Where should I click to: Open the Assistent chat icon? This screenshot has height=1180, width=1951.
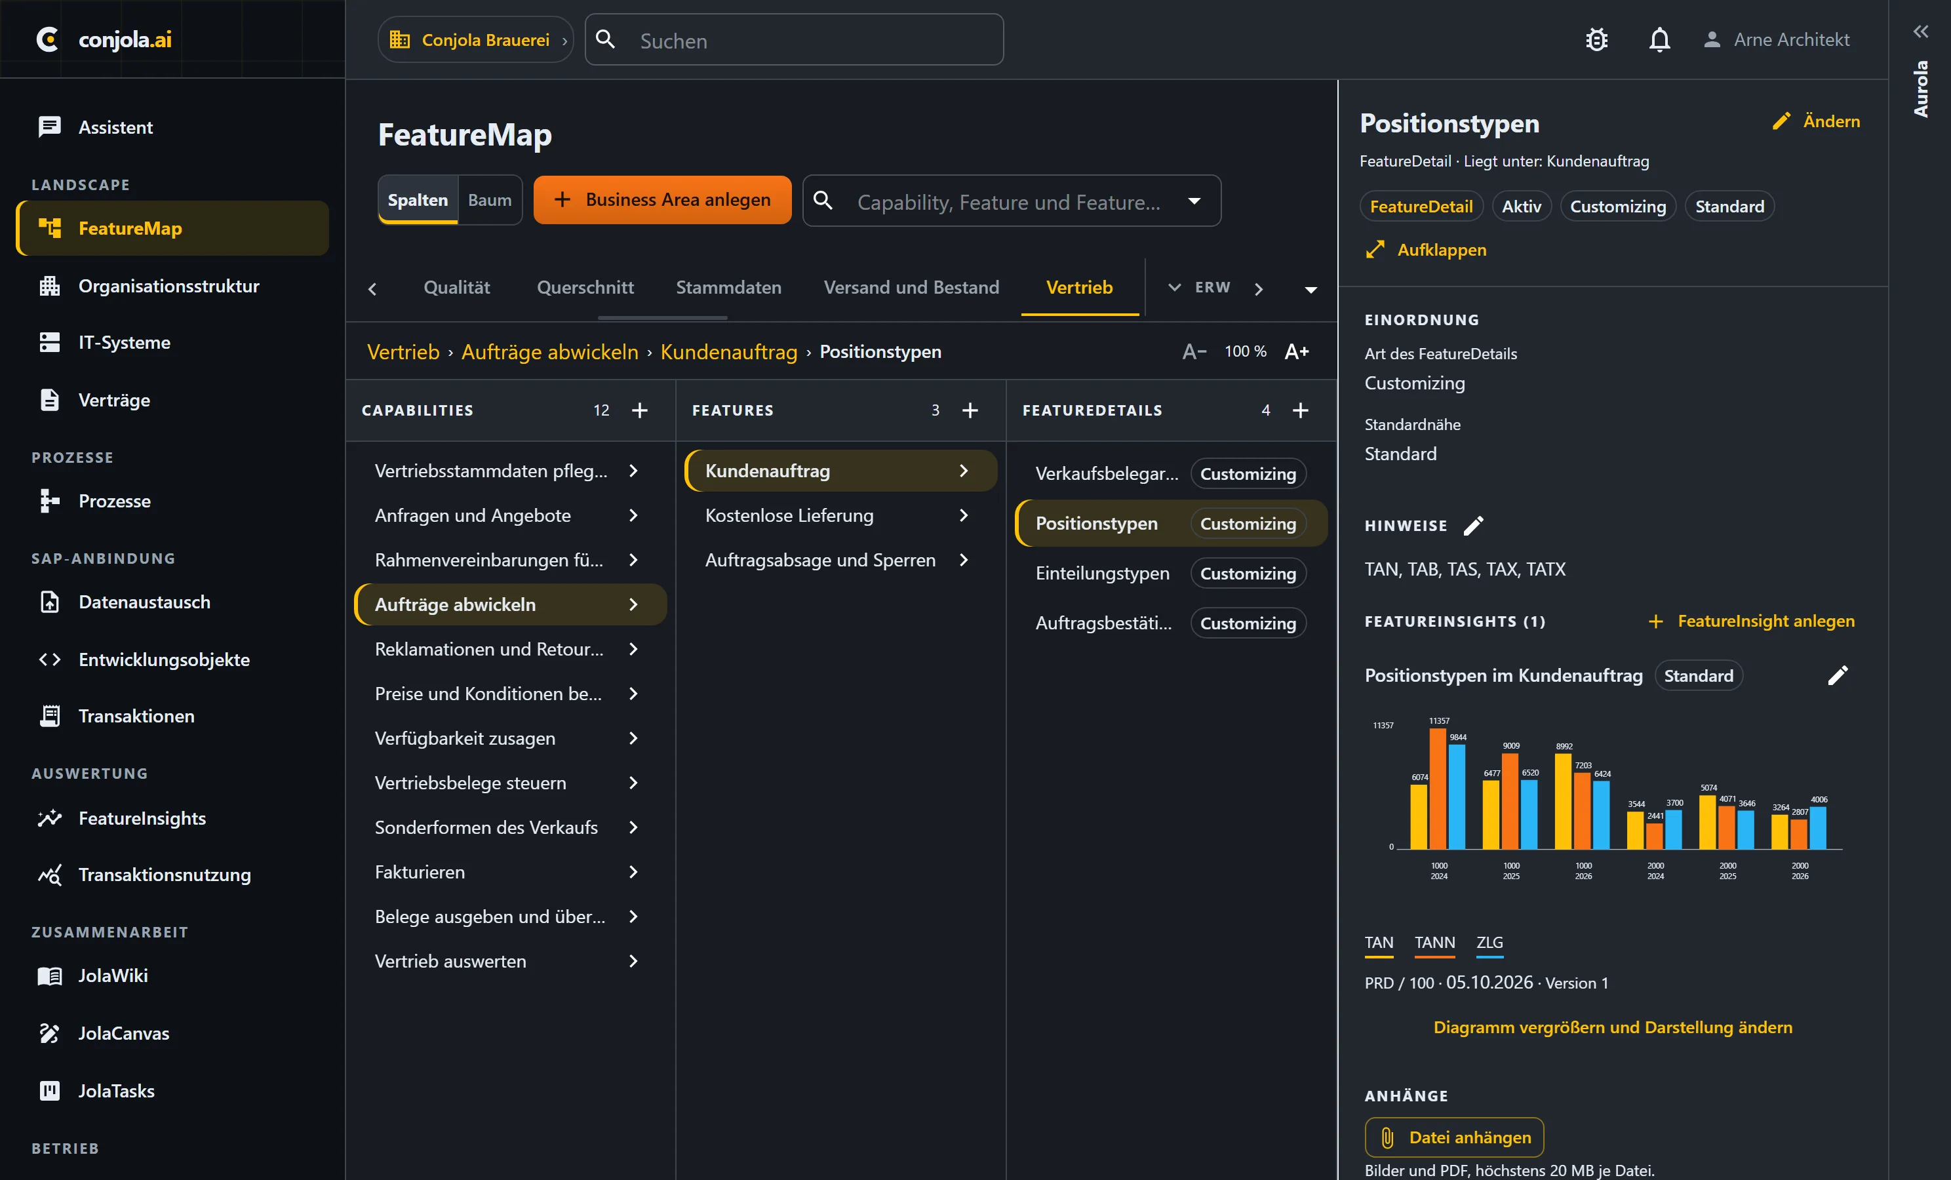(x=50, y=127)
